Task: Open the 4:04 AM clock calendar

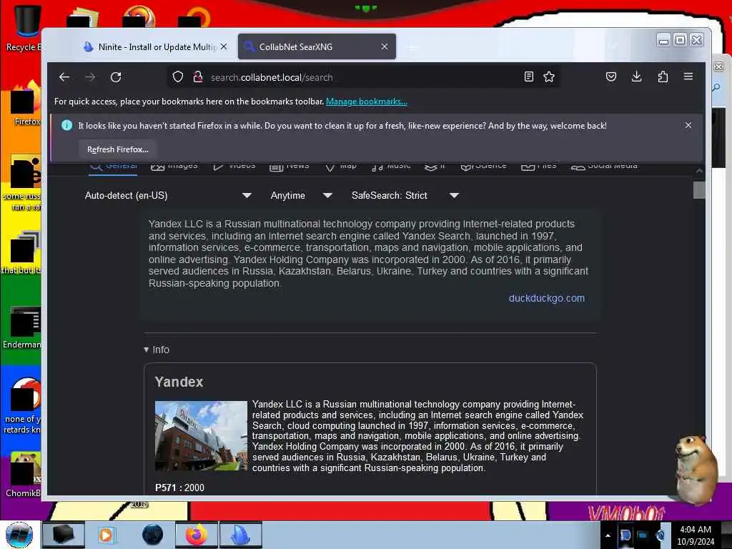Action: (x=696, y=535)
